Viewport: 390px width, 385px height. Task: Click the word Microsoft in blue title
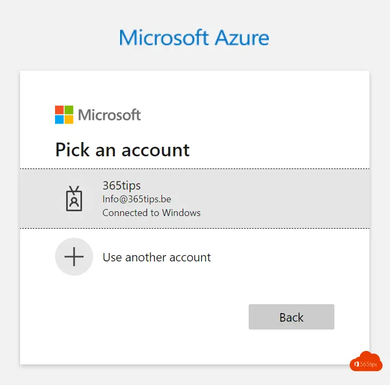click(x=164, y=37)
